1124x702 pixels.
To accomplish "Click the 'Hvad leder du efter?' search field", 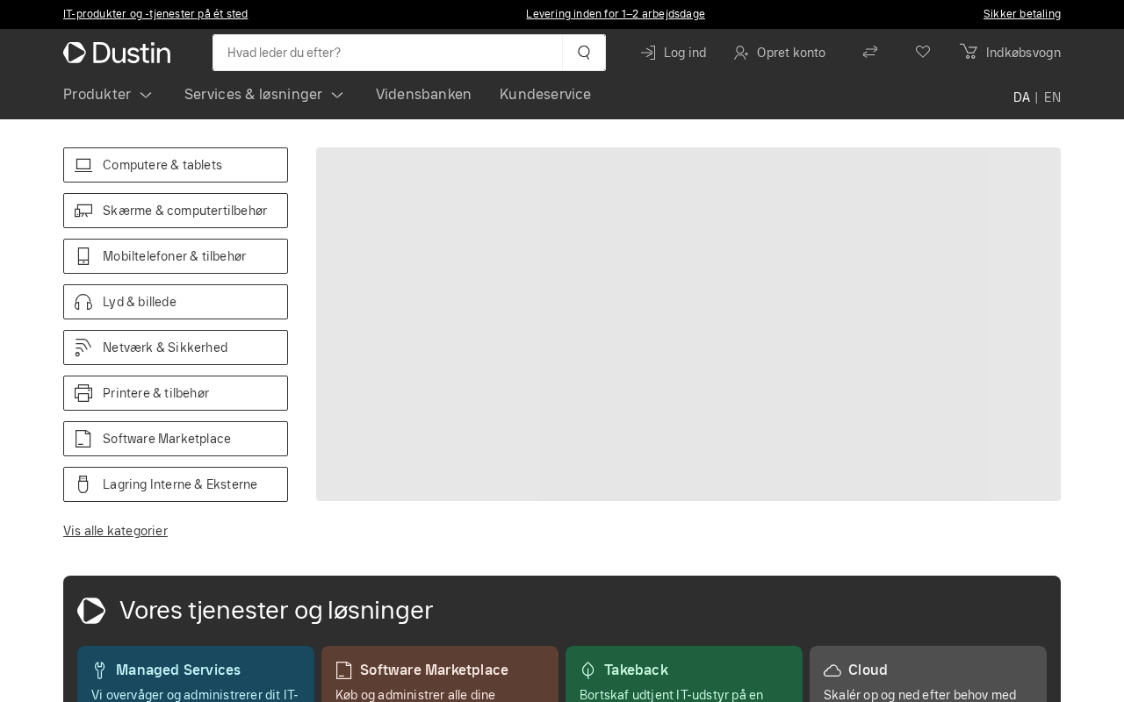I will point(387,53).
